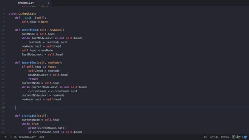Click 'if currentNode.next is self.head:' line
Screen dimensions: 249x140
pos(55,132)
